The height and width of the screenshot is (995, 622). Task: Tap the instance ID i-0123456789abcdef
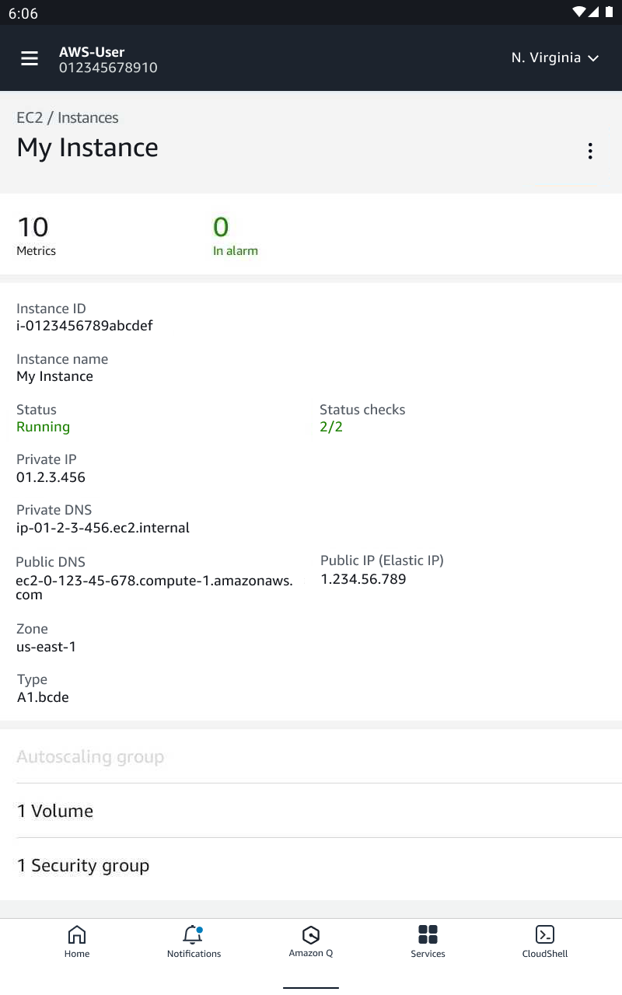click(x=85, y=326)
